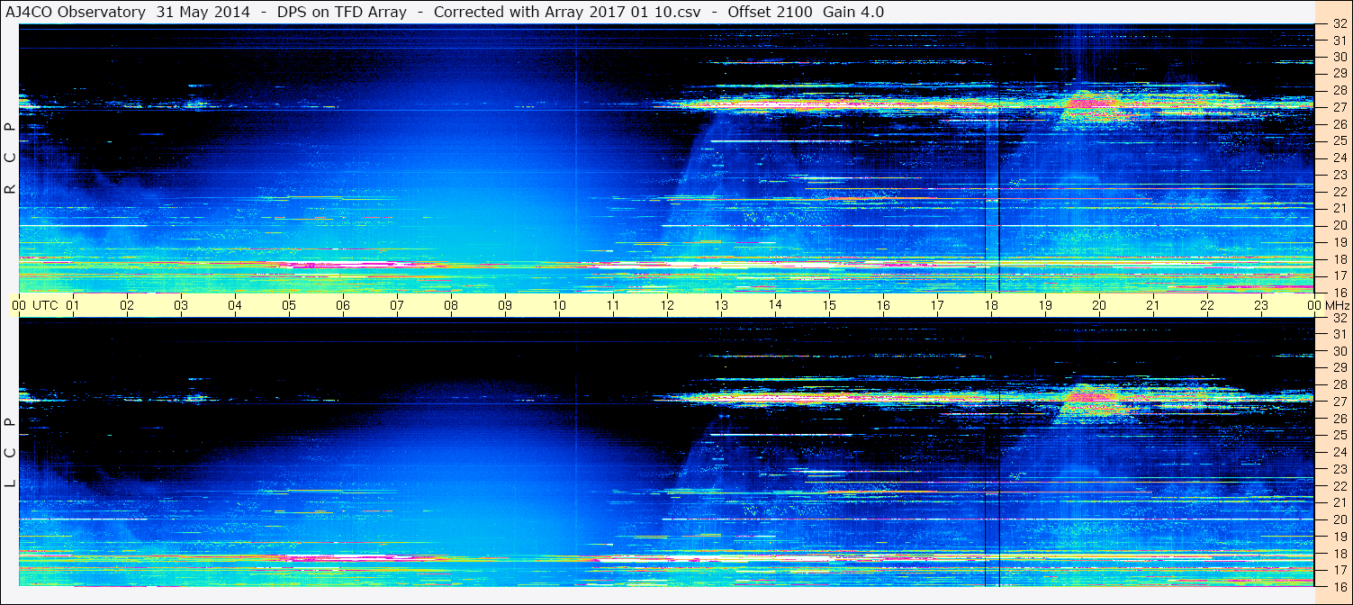Click the R C P panel label
This screenshot has height=605, width=1353.
point(10,158)
